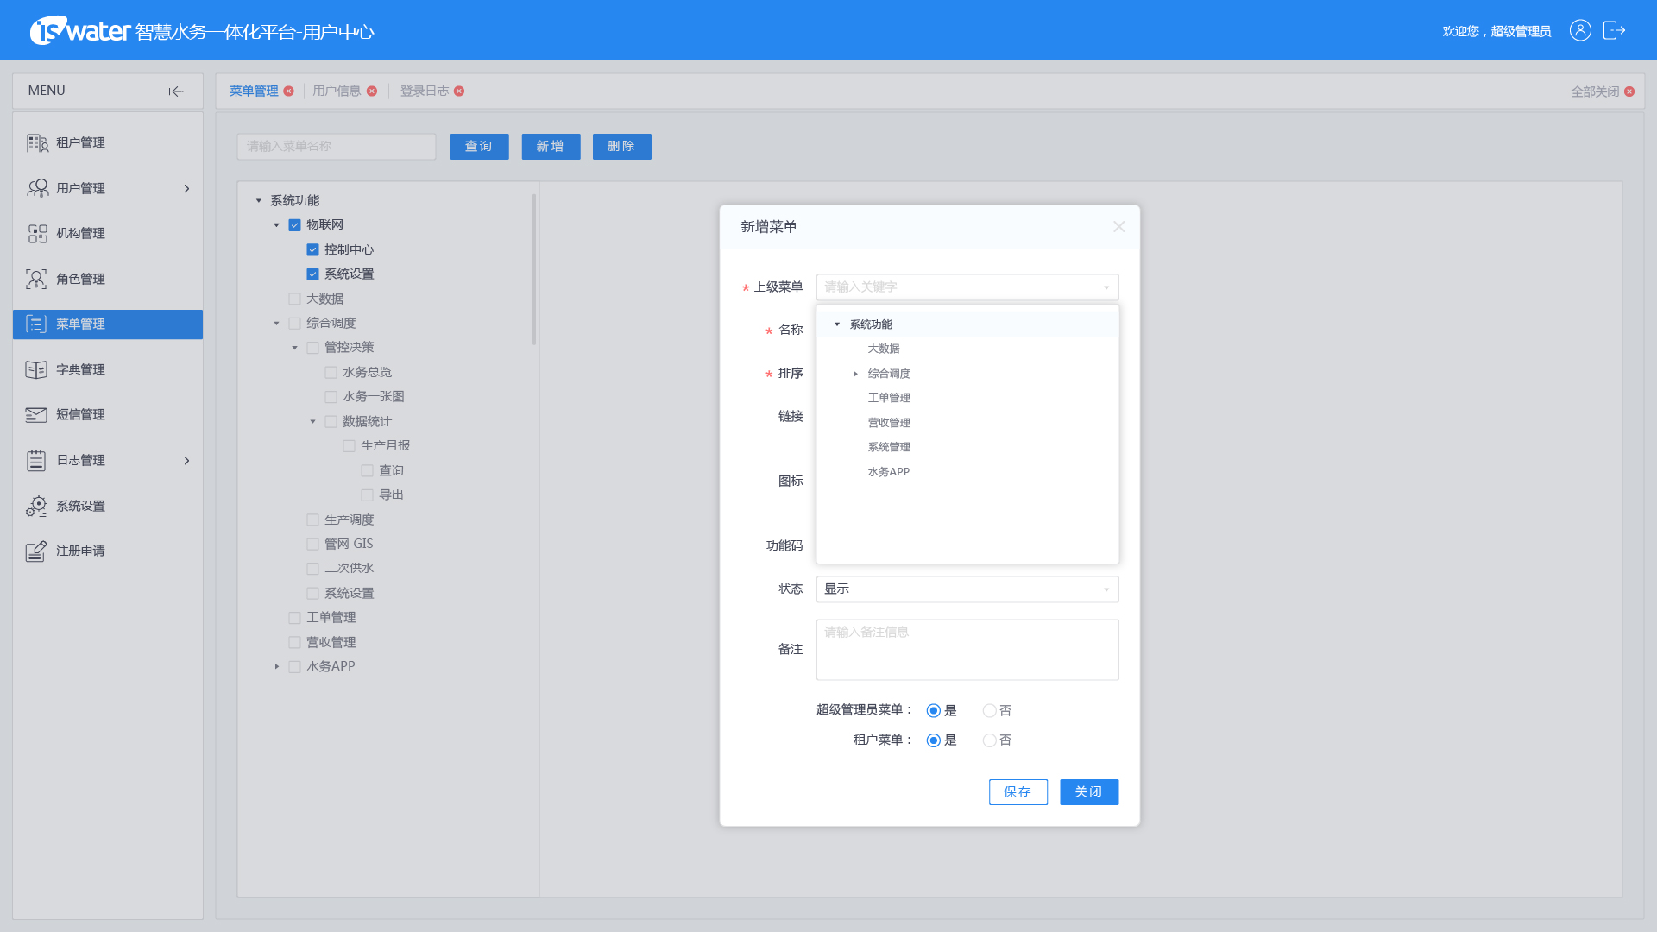Collapse the 综合调度 node in left tree
The image size is (1657, 932).
coord(277,324)
